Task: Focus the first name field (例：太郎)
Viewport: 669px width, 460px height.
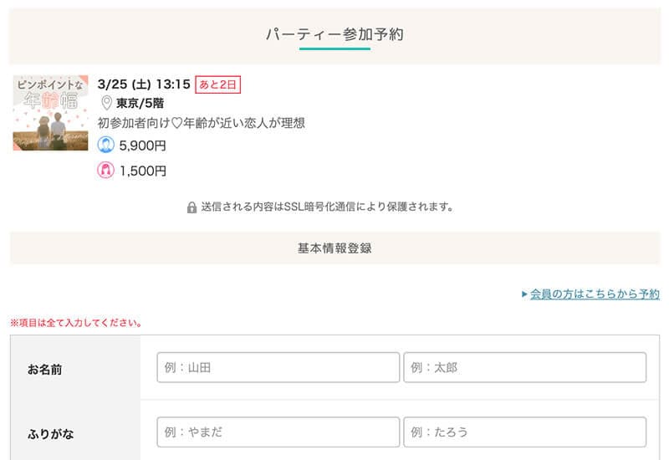Action: pos(524,367)
